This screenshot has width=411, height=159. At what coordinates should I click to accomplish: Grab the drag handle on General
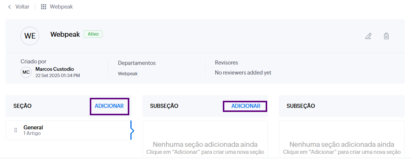pos(16,130)
